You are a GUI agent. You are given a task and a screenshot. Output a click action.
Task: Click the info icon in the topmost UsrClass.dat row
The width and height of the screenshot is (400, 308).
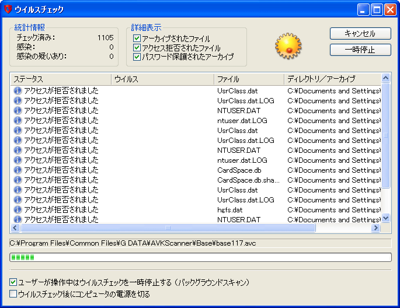pyautogui.click(x=18, y=90)
